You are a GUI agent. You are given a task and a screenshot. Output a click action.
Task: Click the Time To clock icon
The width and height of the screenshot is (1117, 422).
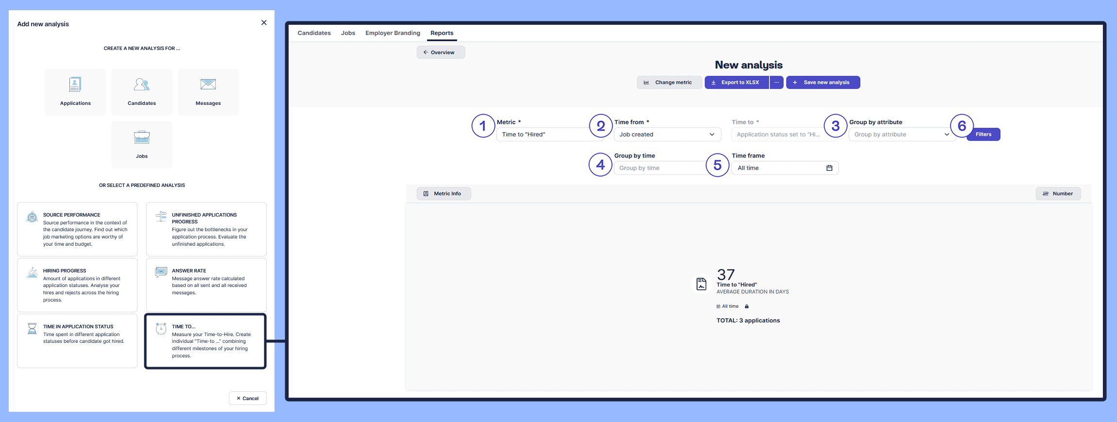pos(161,329)
